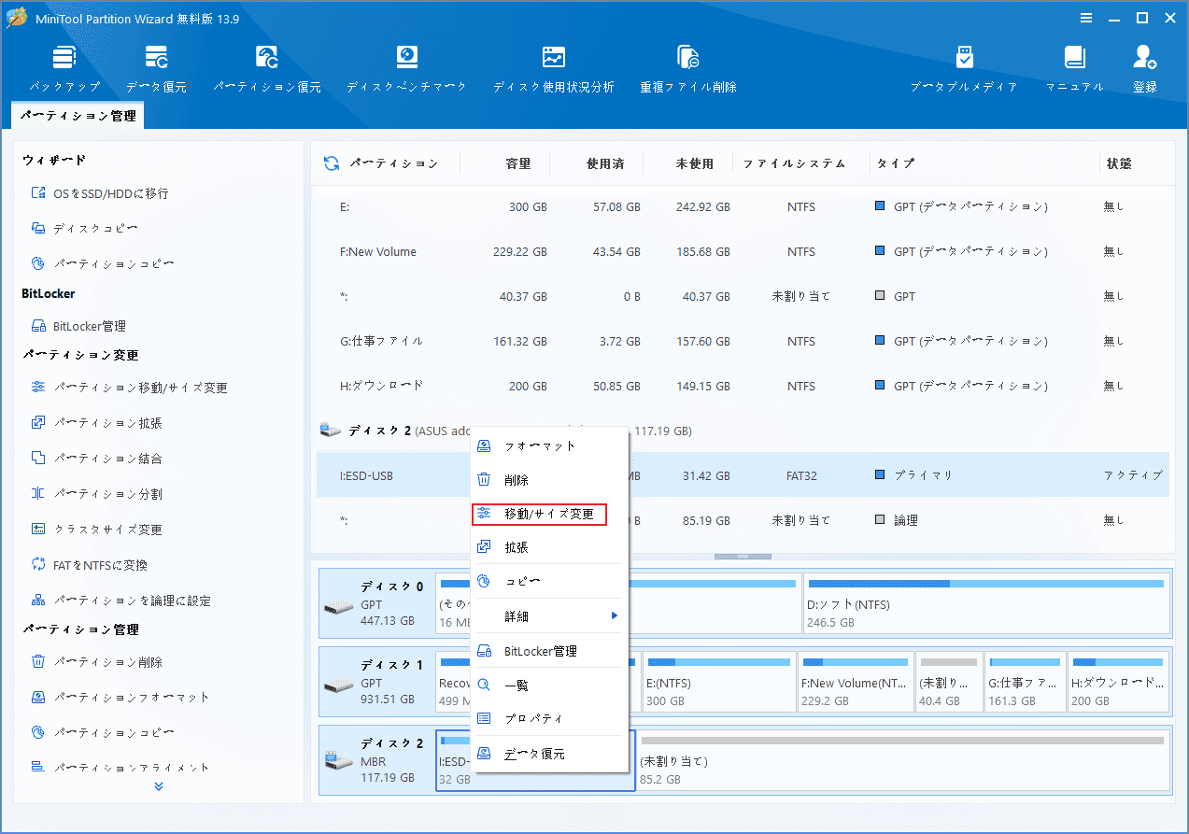Choose 削除 in the context menu
Viewport: 1189px width, 834px height.
click(550, 480)
